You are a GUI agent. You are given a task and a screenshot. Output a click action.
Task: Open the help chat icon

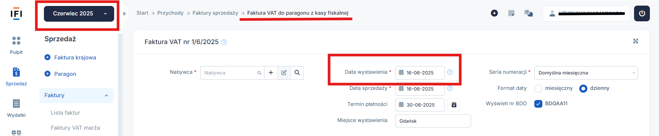tap(528, 13)
